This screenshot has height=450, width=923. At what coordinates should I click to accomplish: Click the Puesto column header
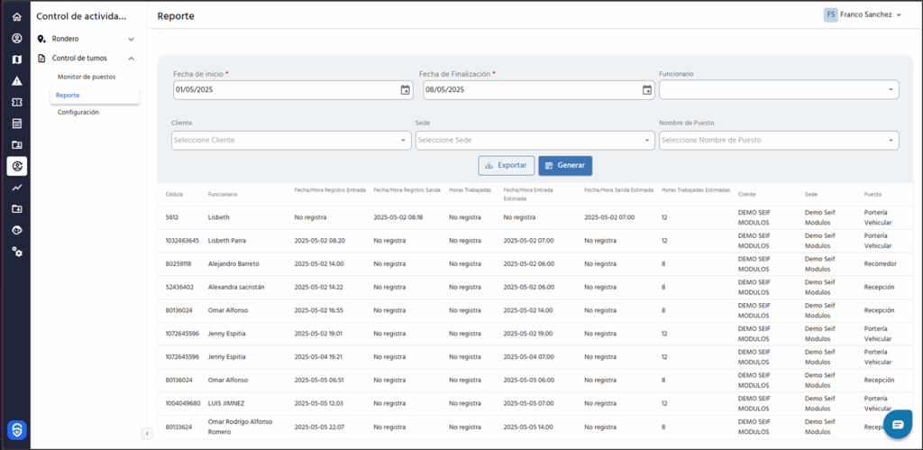click(873, 194)
